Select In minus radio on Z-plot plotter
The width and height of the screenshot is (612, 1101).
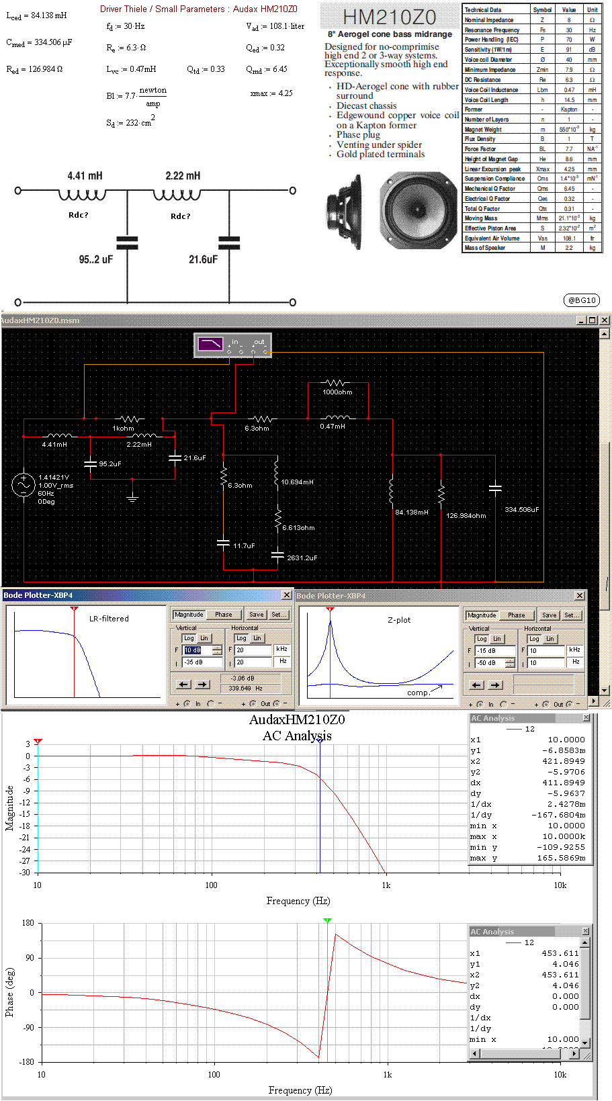pyautogui.click(x=503, y=705)
